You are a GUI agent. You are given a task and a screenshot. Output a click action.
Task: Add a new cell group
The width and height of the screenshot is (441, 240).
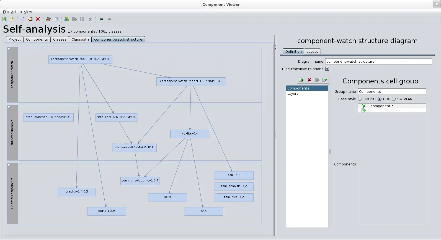click(x=301, y=80)
